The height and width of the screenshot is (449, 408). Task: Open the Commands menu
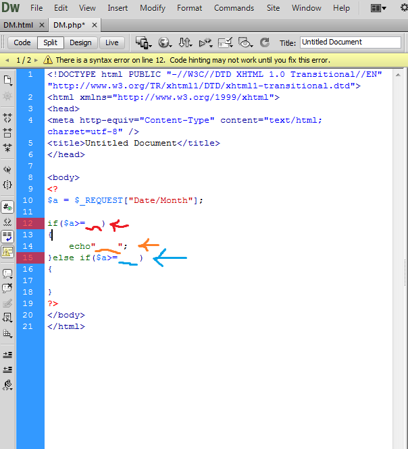point(234,8)
